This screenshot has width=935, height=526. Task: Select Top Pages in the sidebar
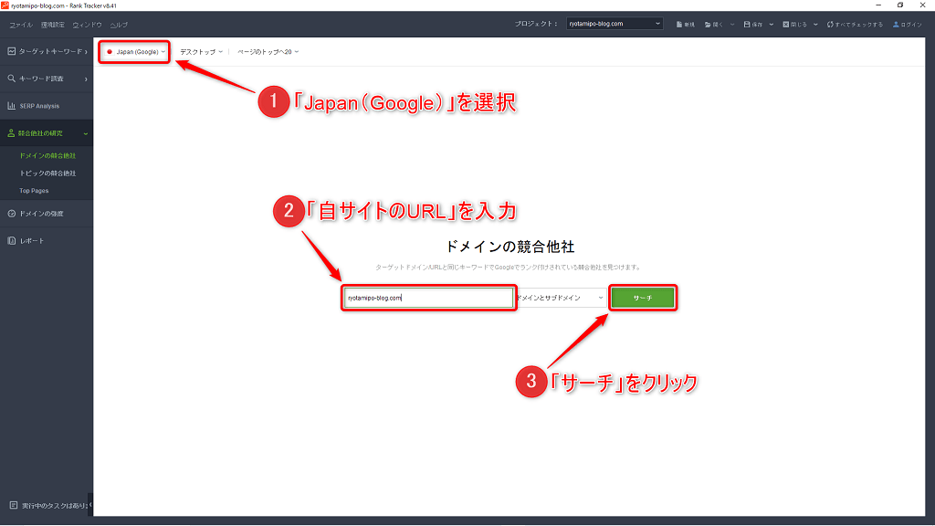point(34,191)
